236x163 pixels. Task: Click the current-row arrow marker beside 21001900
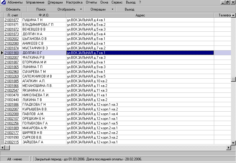tap(2, 53)
